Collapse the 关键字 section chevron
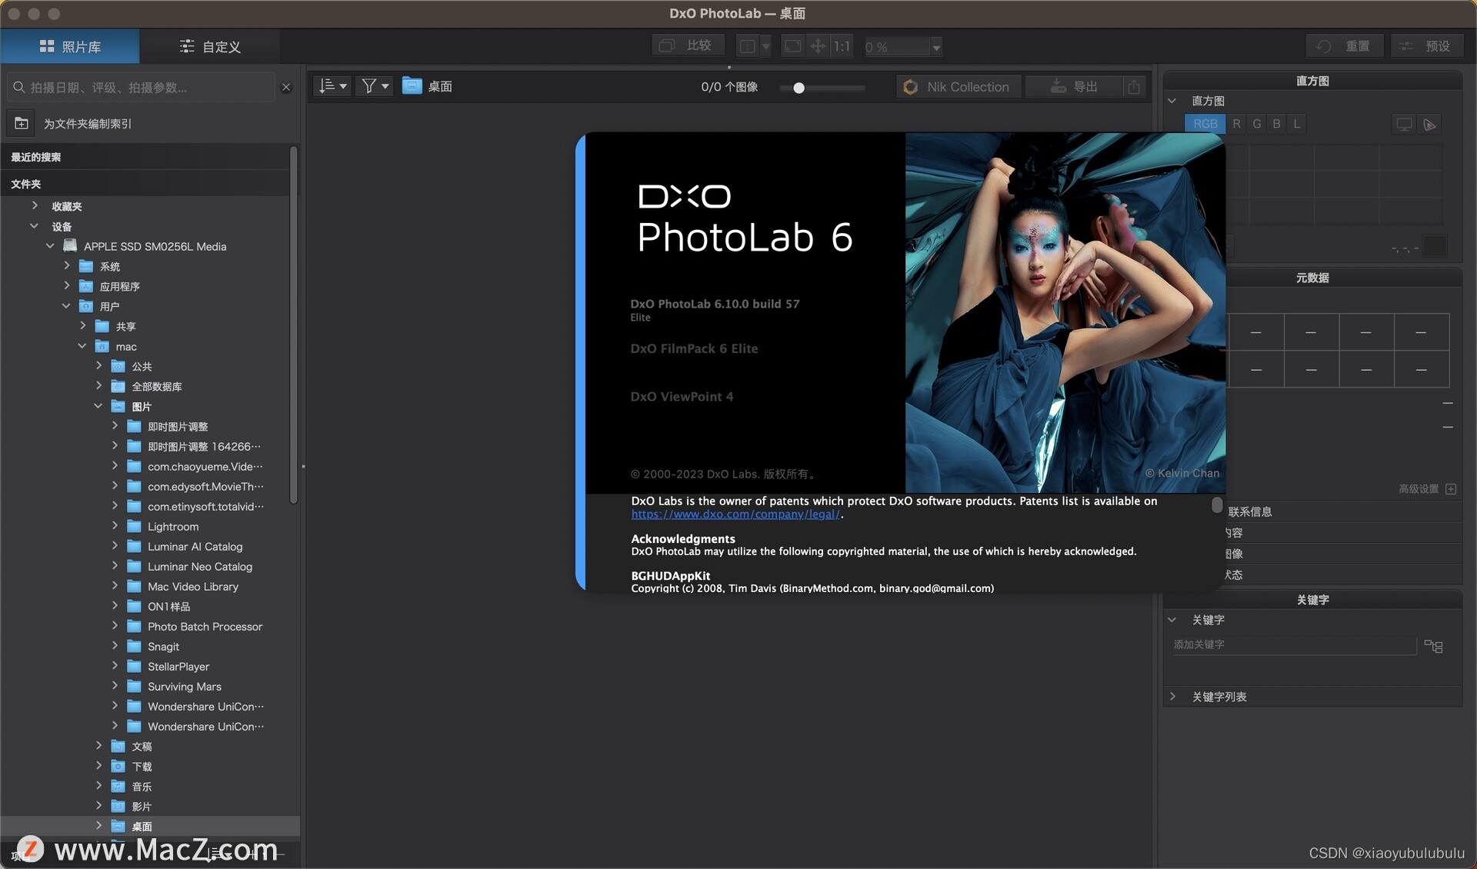This screenshot has height=869, width=1477. click(1172, 620)
